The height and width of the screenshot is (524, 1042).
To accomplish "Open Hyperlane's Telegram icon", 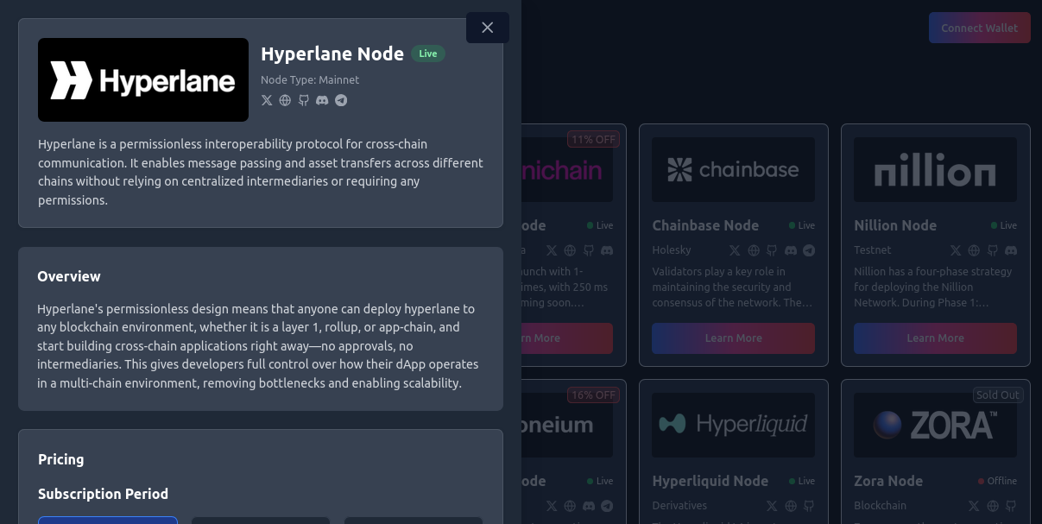I will pyautogui.click(x=341, y=100).
